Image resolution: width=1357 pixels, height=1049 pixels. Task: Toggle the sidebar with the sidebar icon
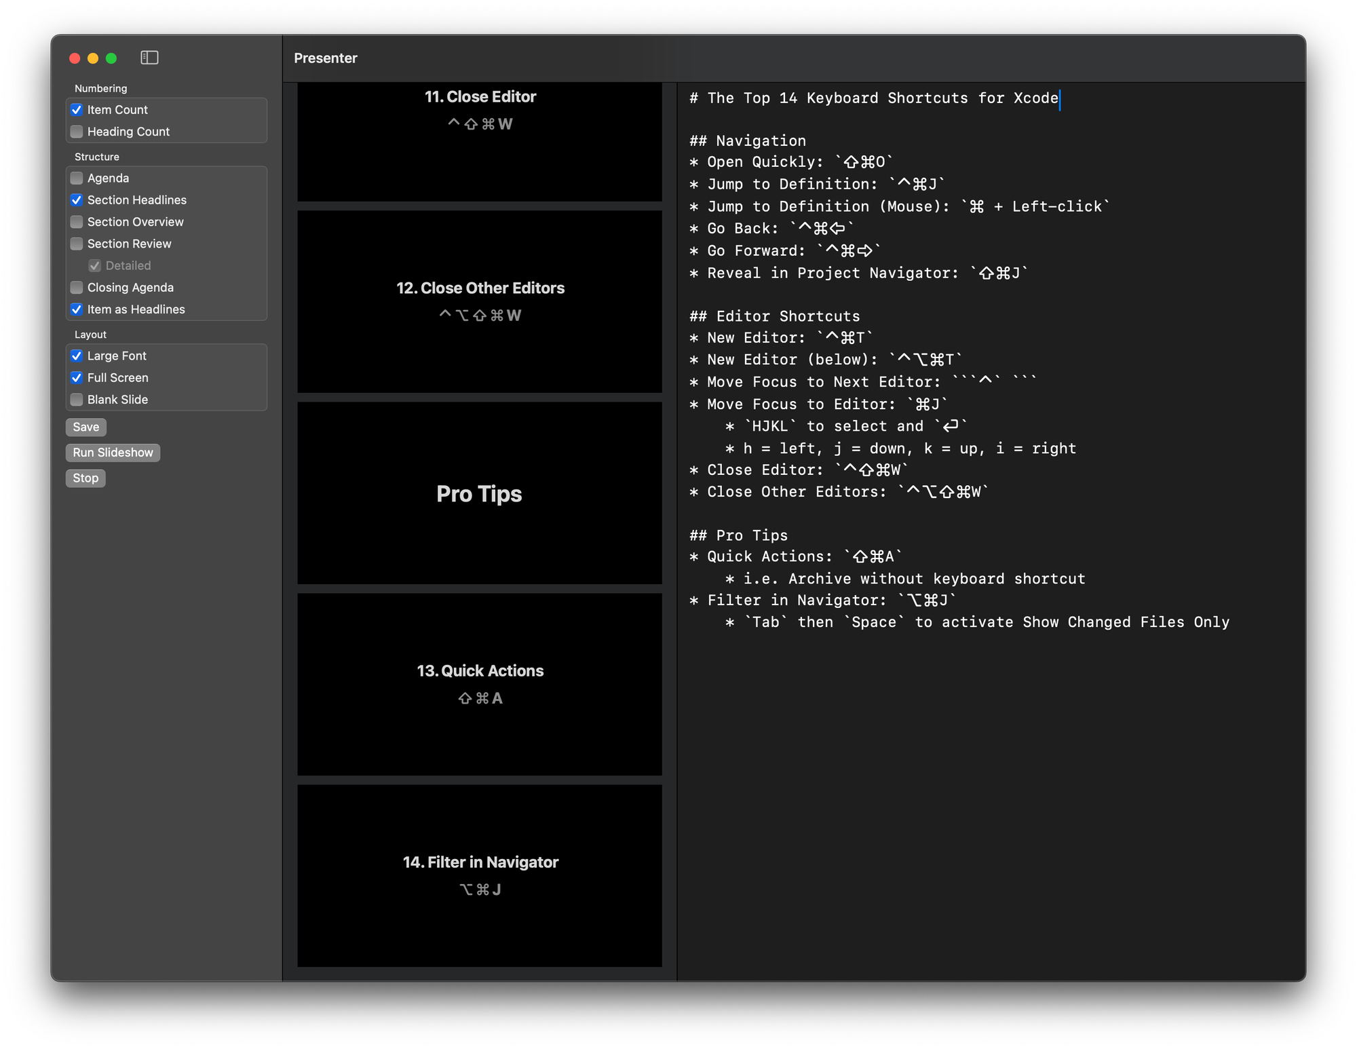[x=149, y=58]
